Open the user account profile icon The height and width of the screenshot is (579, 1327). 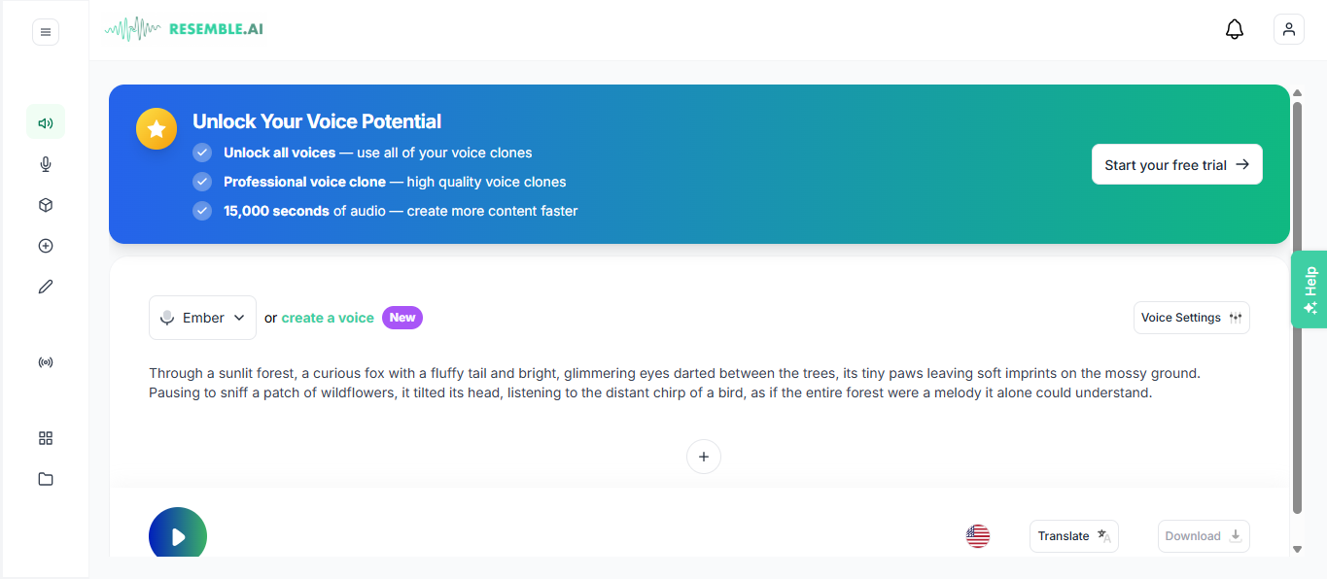coord(1289,29)
